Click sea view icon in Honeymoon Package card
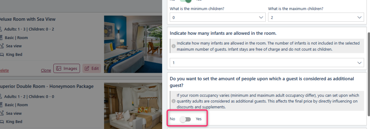 coord(2,113)
